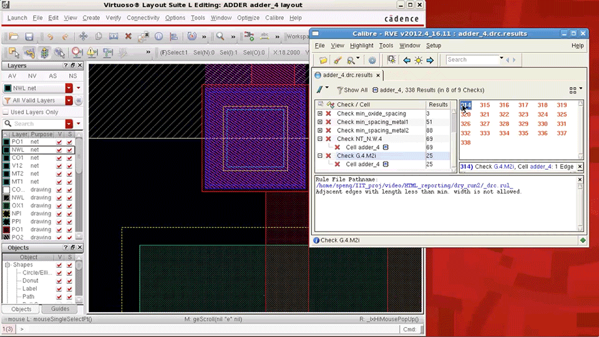This screenshot has height=337, width=599.
Task: Toggle selectability checkbox for Label object
Action: pos(69,289)
